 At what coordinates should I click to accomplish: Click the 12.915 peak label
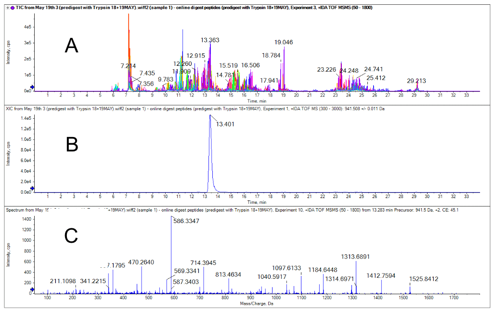point(195,56)
